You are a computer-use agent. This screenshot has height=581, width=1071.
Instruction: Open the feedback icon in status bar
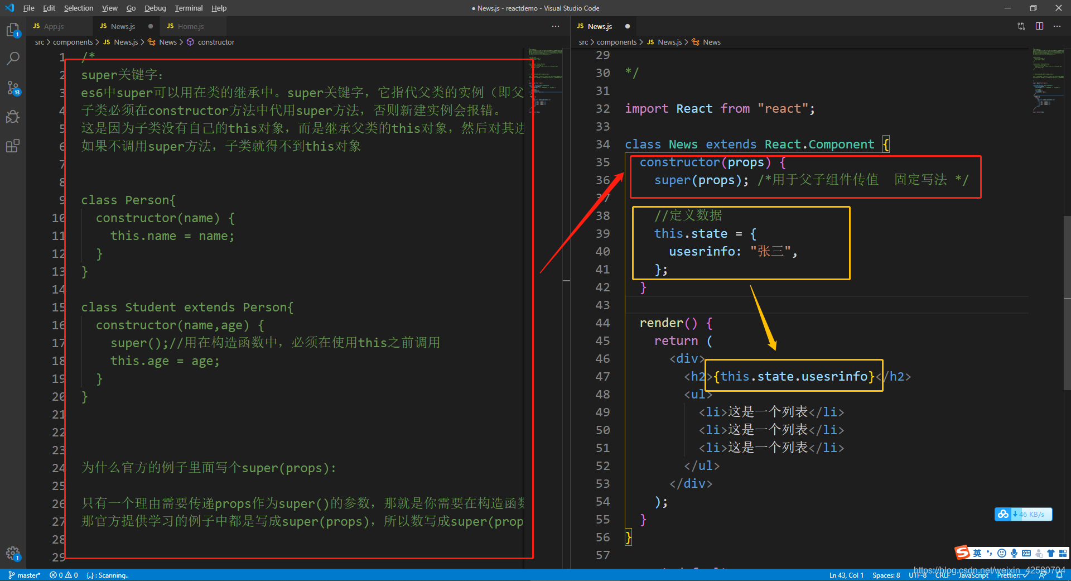[1042, 575]
